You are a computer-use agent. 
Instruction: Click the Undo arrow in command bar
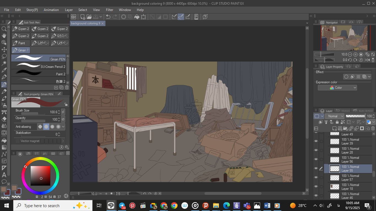coord(108,17)
